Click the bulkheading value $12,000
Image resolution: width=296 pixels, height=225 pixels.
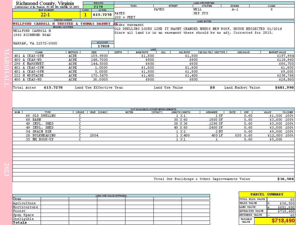click(275, 135)
